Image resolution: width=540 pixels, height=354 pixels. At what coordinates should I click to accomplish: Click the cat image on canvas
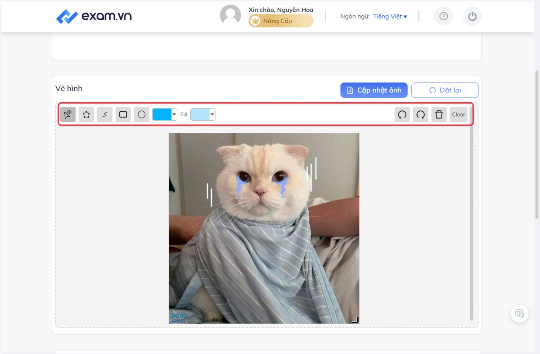(264, 228)
